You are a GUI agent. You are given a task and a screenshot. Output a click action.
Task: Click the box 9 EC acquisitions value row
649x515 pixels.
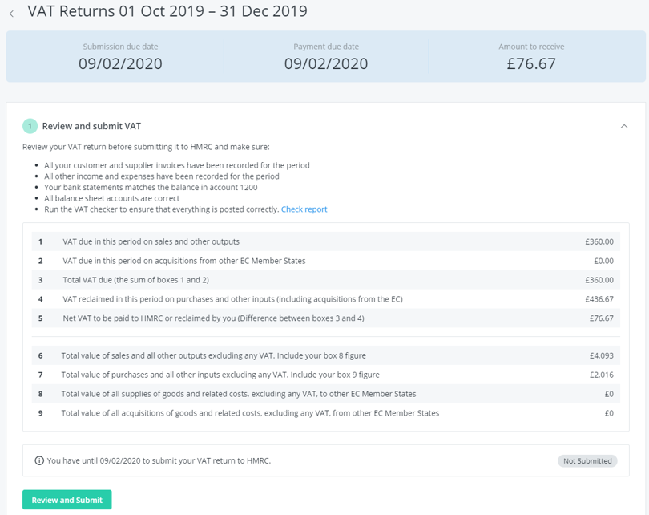[324, 412]
